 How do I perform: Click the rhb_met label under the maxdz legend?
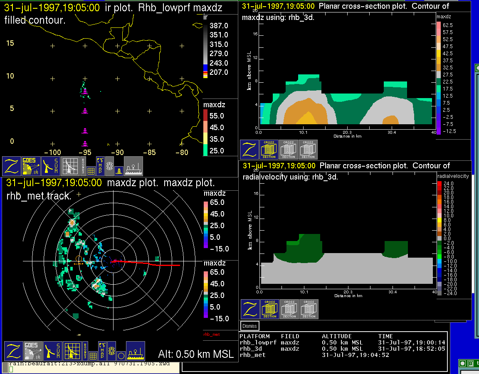211,334
